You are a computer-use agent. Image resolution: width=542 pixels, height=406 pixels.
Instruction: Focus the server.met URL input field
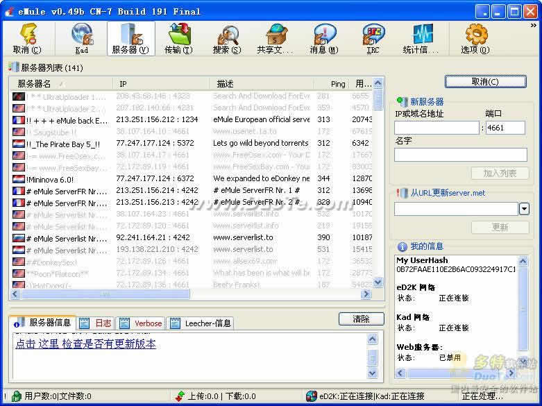(x=456, y=209)
